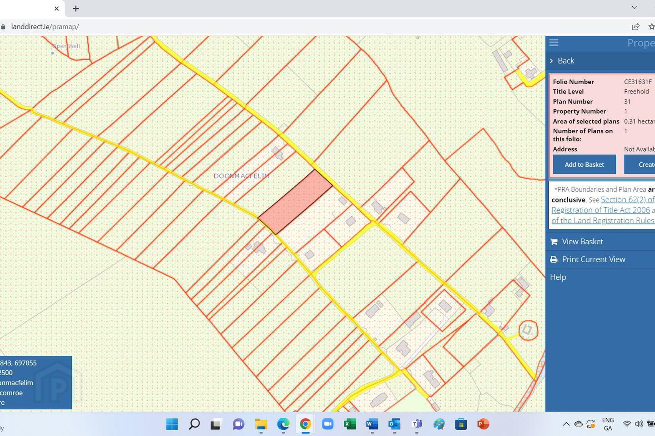Click the printer icon for Print Current View

[554, 259]
